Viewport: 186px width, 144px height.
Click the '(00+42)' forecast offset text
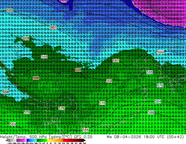pyautogui.click(x=175, y=137)
